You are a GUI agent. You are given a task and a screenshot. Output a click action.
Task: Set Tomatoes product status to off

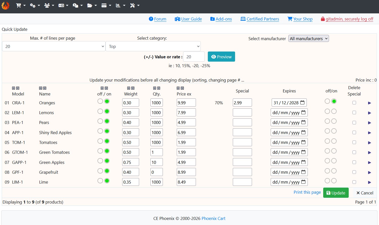[x=100, y=141]
